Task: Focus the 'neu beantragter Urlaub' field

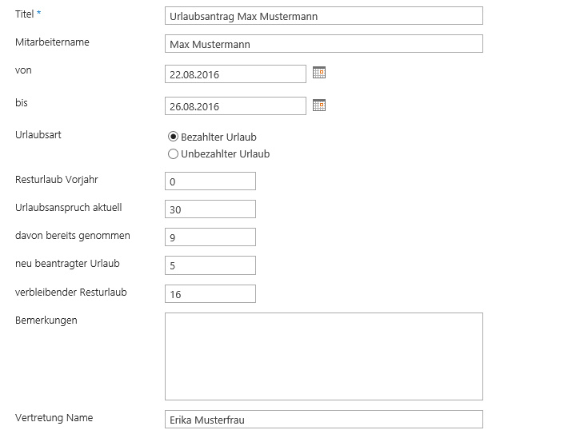Action: click(210, 265)
